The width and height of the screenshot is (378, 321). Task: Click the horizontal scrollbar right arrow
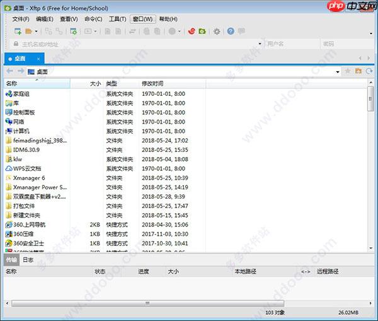point(370,303)
